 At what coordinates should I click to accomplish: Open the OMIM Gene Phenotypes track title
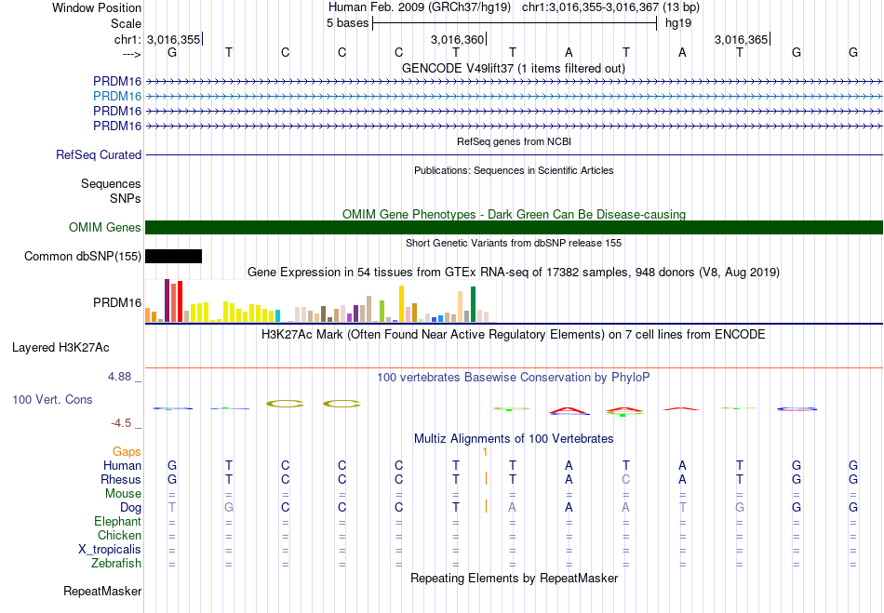click(x=514, y=214)
